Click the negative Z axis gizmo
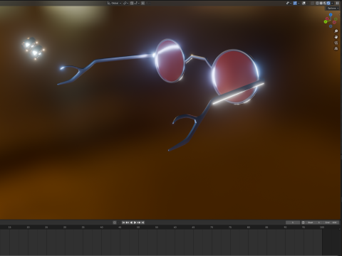Image resolution: width=342 pixels, height=256 pixels. 331,26
